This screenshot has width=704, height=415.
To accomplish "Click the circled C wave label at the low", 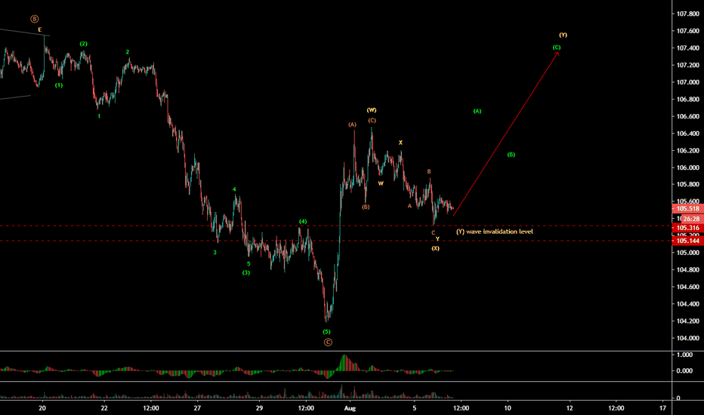I will [328, 343].
